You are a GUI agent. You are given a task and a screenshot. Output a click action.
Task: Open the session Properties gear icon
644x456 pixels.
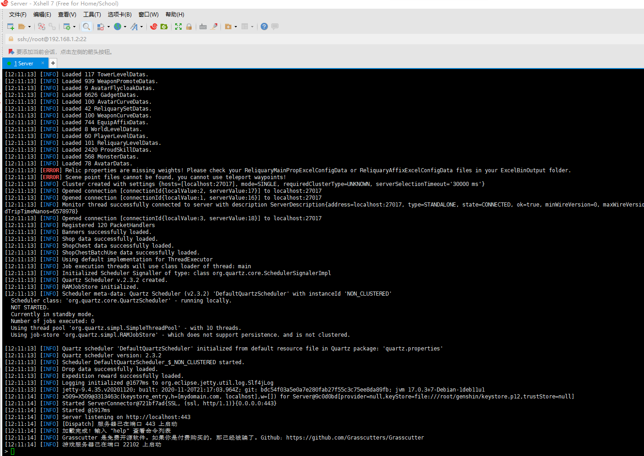(x=67, y=27)
